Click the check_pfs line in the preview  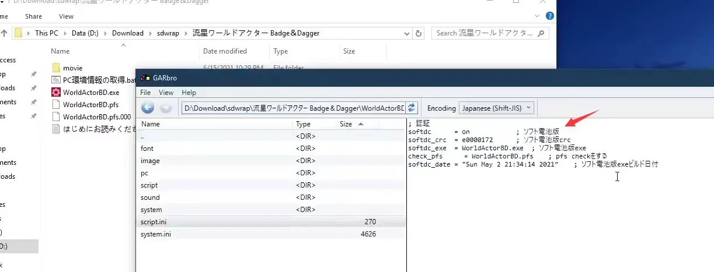(x=507, y=156)
